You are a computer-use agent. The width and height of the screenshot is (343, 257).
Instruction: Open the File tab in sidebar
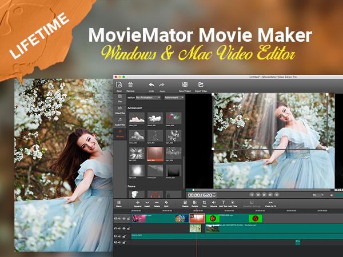tap(120, 99)
